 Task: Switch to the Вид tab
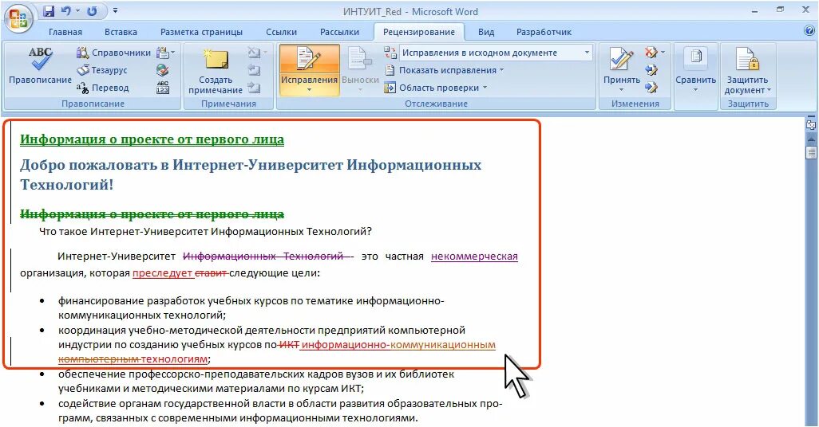coord(486,32)
